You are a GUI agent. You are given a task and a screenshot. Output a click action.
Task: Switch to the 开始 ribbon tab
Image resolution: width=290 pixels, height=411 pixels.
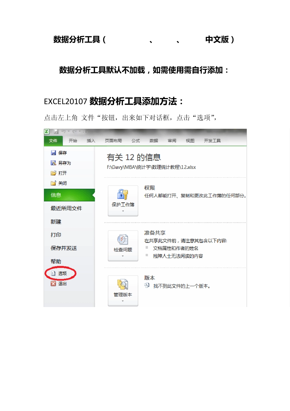(x=73, y=141)
